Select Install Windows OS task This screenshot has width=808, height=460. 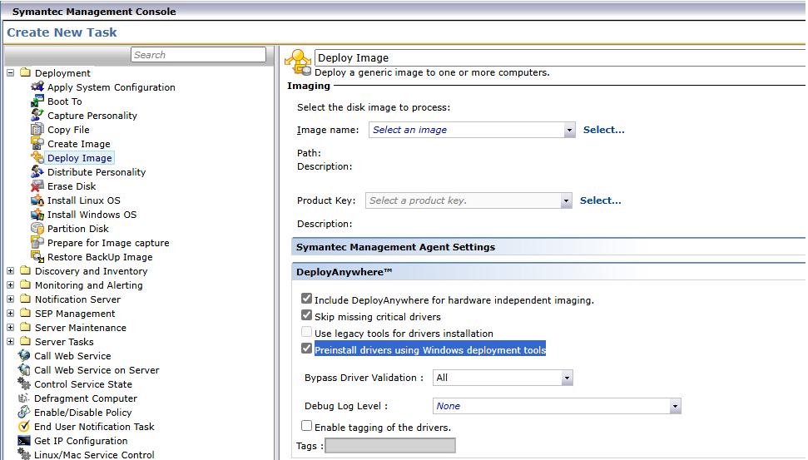(x=92, y=215)
